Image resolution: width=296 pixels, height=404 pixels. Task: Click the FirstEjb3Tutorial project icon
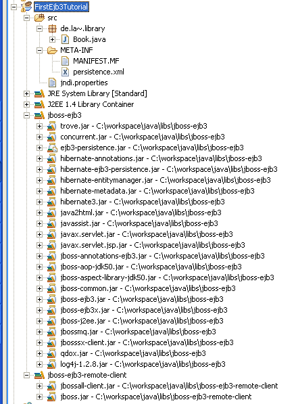click(26, 7)
